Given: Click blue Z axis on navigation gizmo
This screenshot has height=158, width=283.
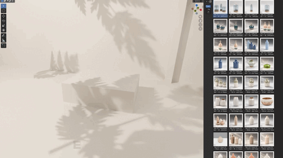Looking at the screenshot, I should pyautogui.click(x=197, y=5).
